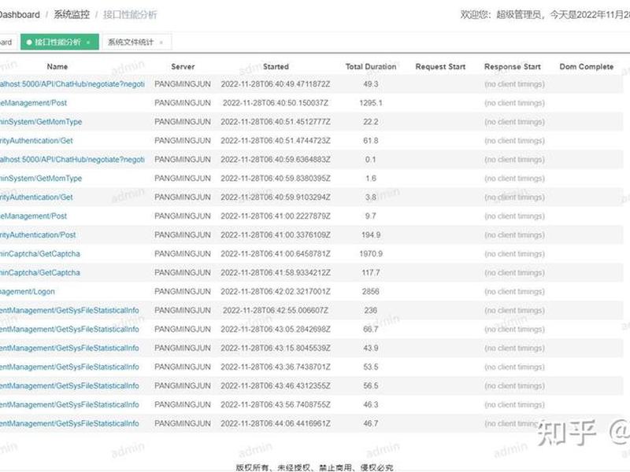The image size is (630, 472).
Task: Open eManagement/Post link with duration 1295.1
Action: pyautogui.click(x=33, y=103)
